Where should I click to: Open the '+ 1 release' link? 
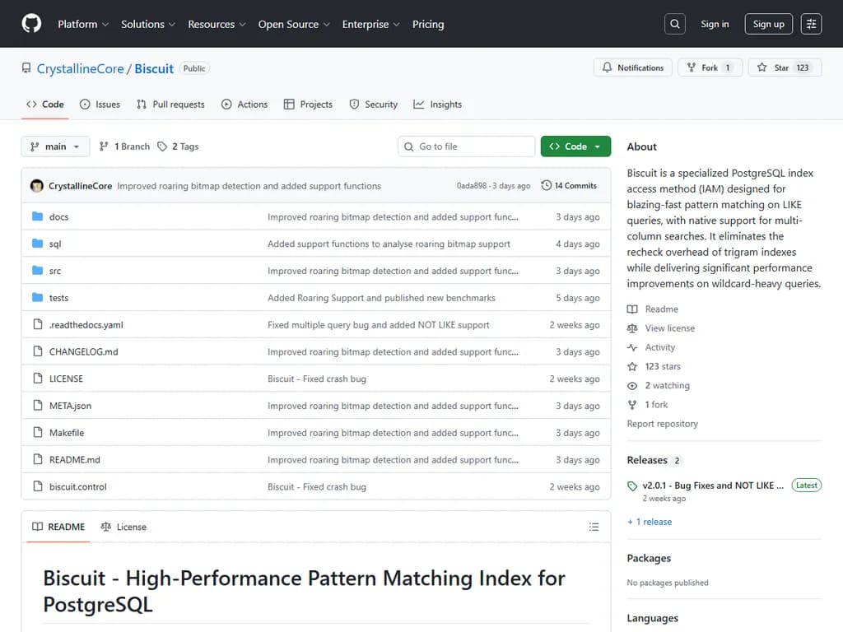[x=650, y=522]
